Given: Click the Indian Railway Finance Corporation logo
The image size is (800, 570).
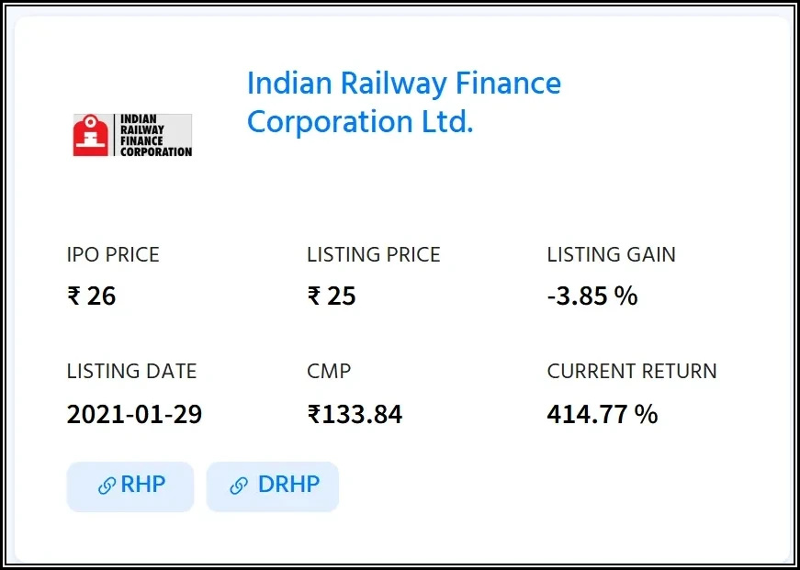Looking at the screenshot, I should [132, 135].
